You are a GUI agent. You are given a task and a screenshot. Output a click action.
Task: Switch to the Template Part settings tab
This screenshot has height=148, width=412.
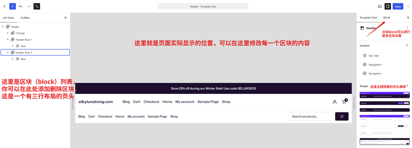click(368, 18)
